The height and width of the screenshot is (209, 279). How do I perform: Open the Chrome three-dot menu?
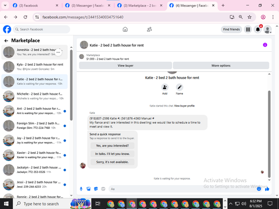click(x=273, y=17)
